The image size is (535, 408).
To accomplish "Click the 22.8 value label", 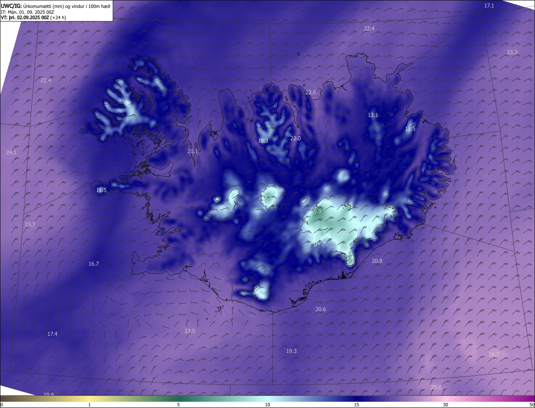I will [x=311, y=93].
